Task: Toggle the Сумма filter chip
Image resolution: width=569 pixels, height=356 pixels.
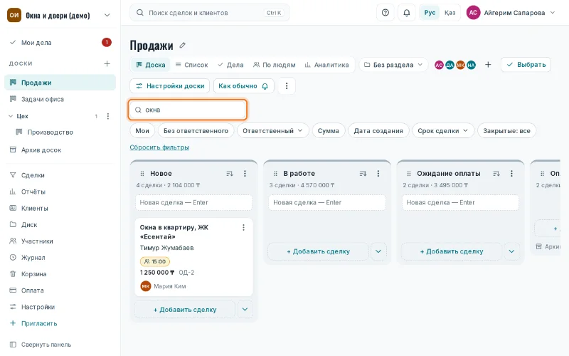Action: [x=329, y=131]
